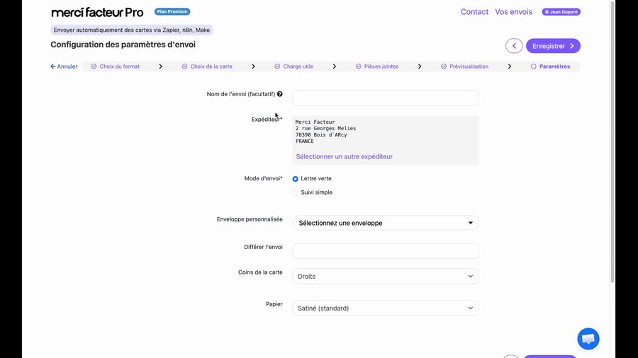638x358 pixels.
Task: Open Vos envois link
Action: pyautogui.click(x=513, y=12)
